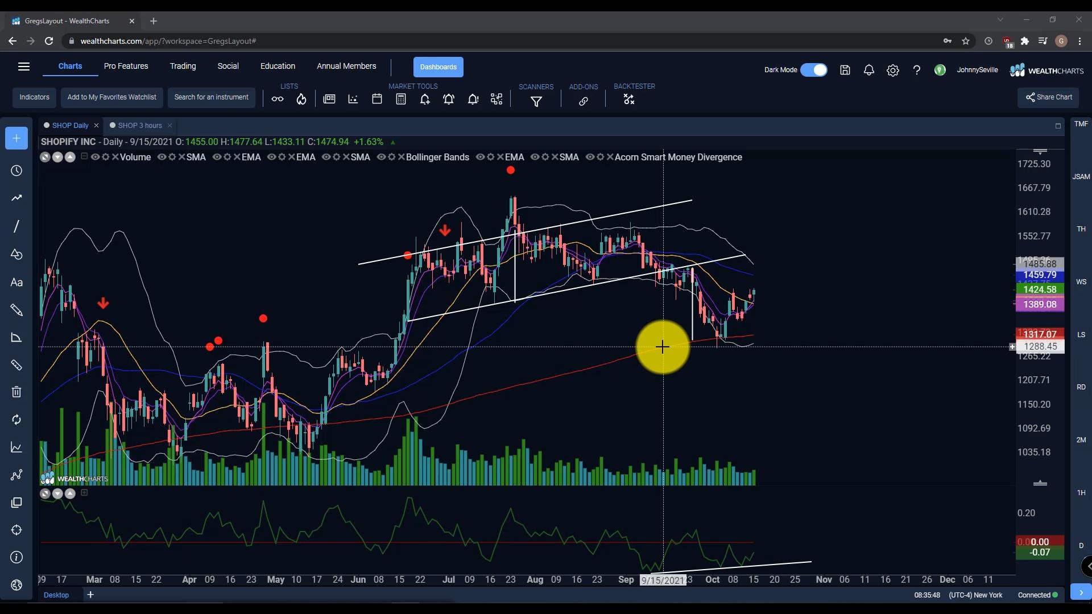The height and width of the screenshot is (614, 1092).
Task: Click the blue plus button in the left toolbar
Action: pos(16,138)
